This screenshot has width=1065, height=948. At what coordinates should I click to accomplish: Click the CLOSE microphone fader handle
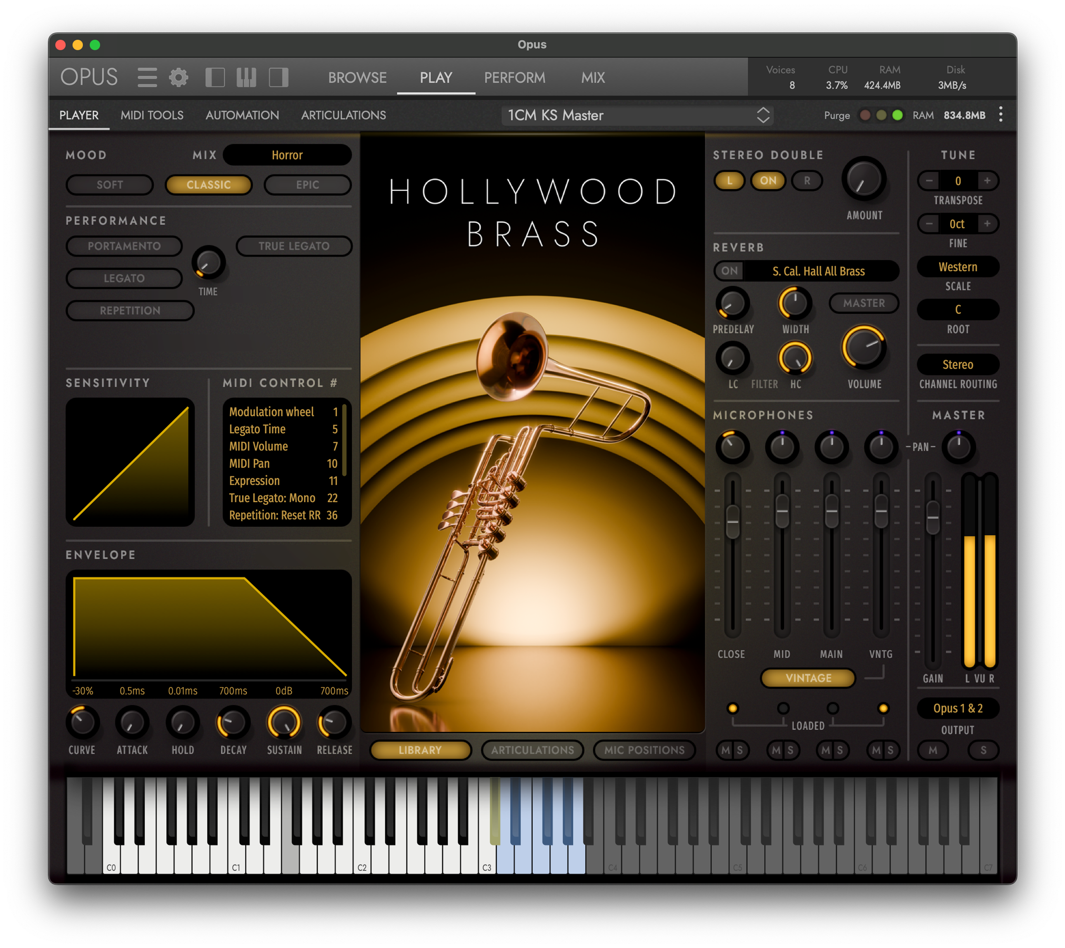(732, 521)
